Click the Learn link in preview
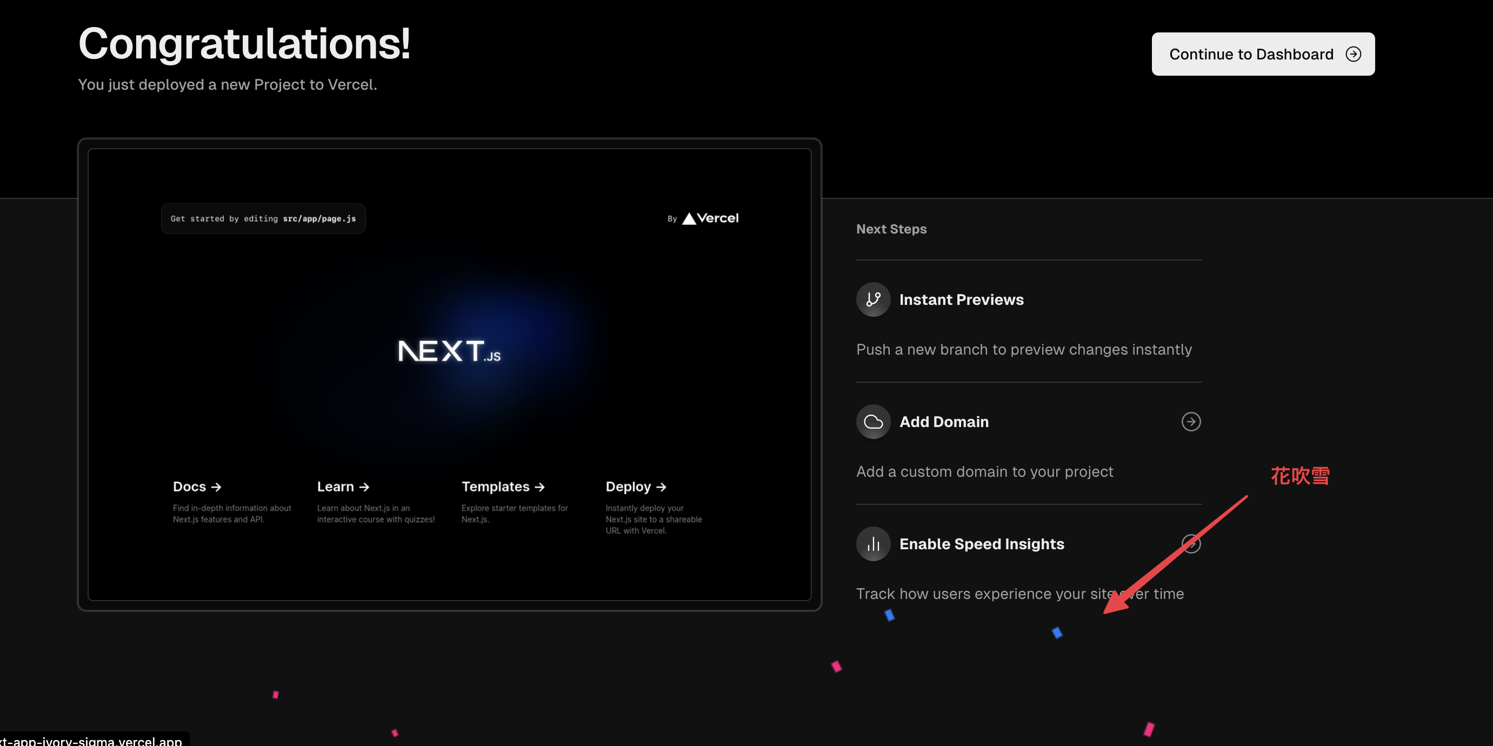This screenshot has width=1493, height=746. tap(343, 487)
